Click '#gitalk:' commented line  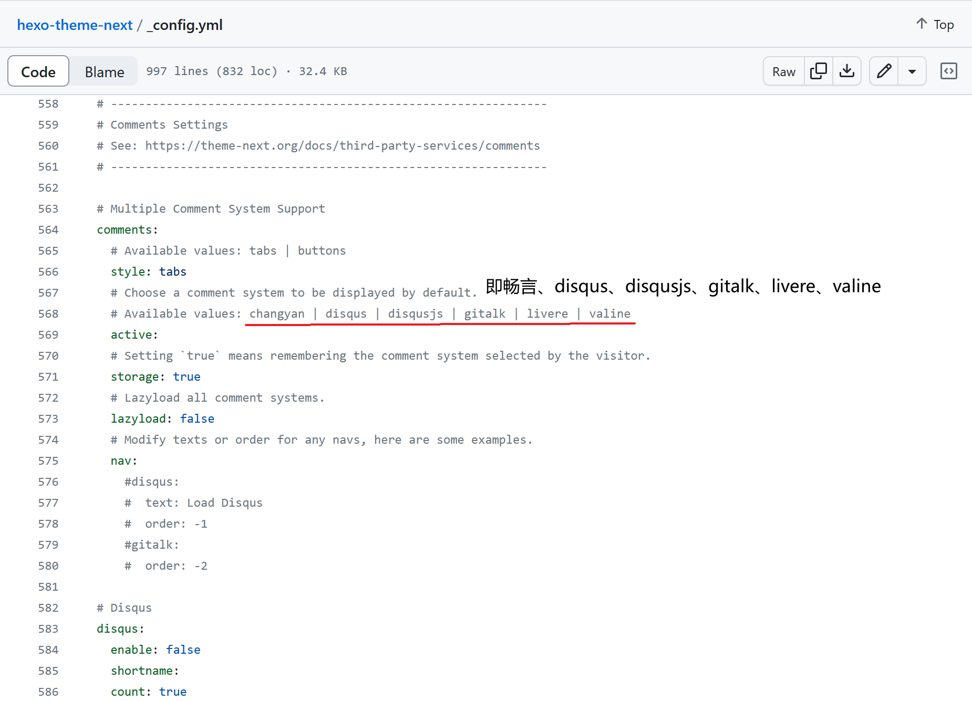click(152, 545)
